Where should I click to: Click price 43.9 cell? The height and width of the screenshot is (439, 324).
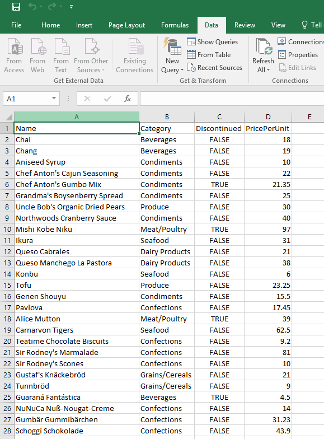coord(268,431)
